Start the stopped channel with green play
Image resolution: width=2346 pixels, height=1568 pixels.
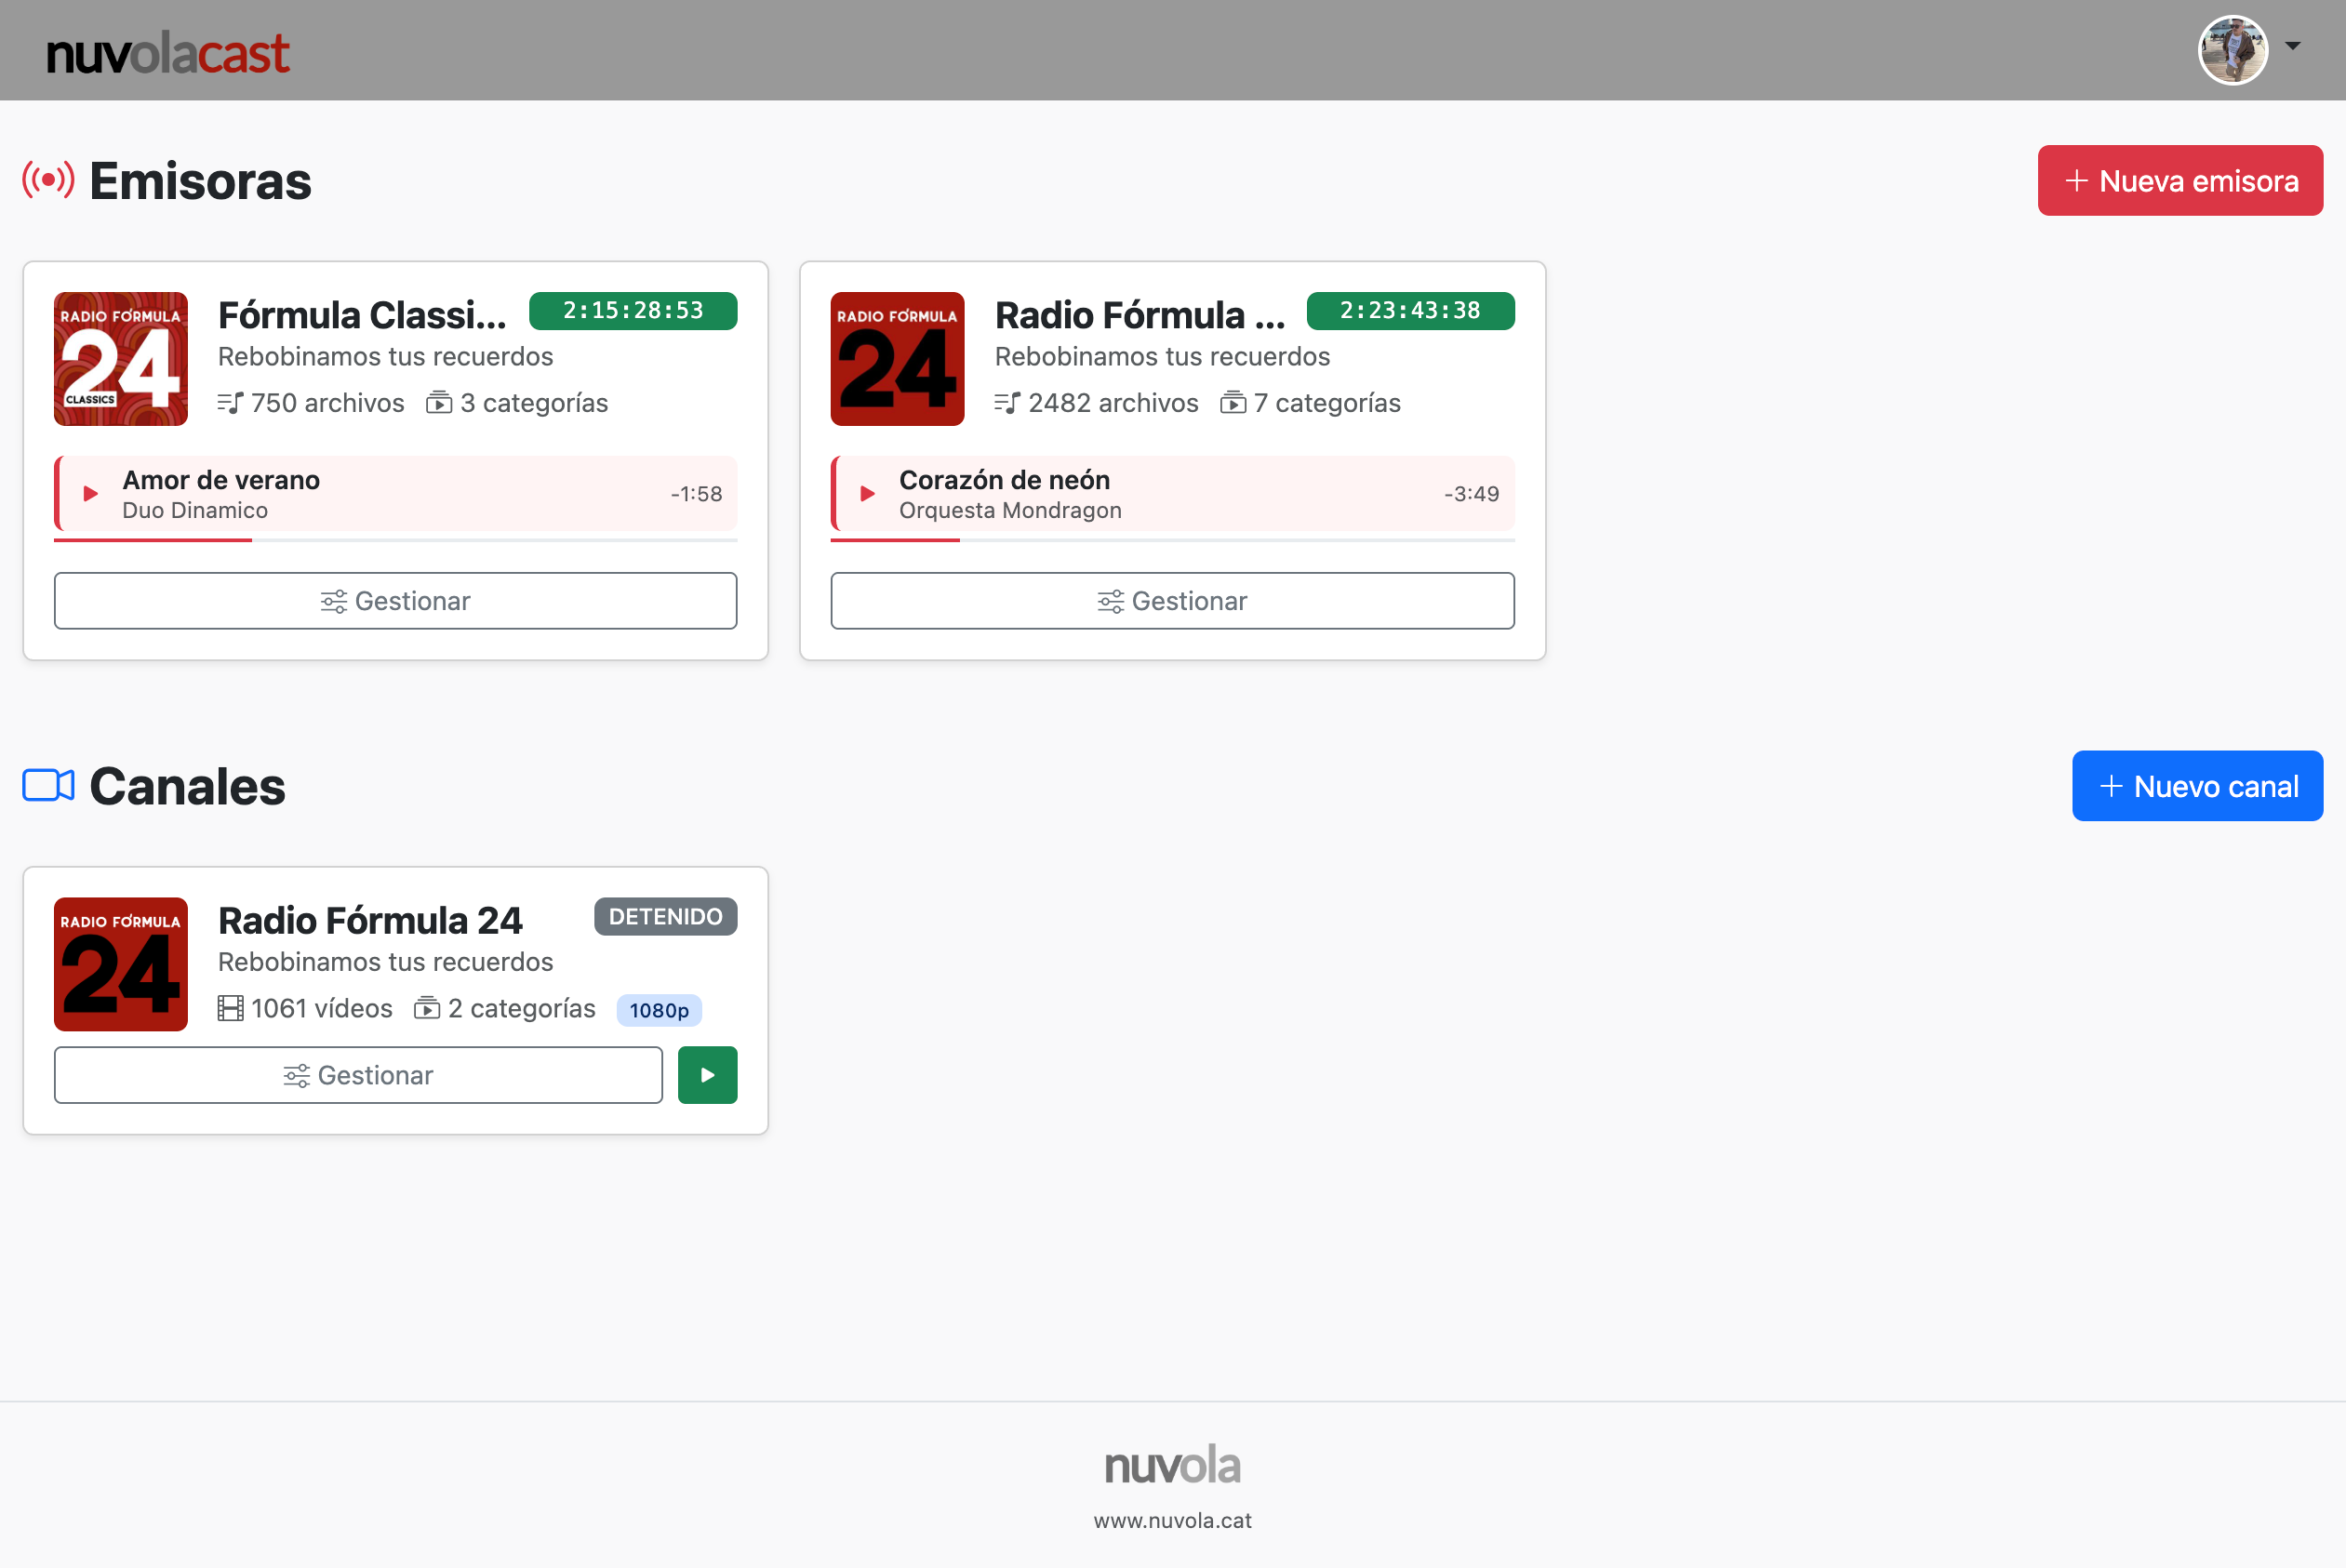707,1075
